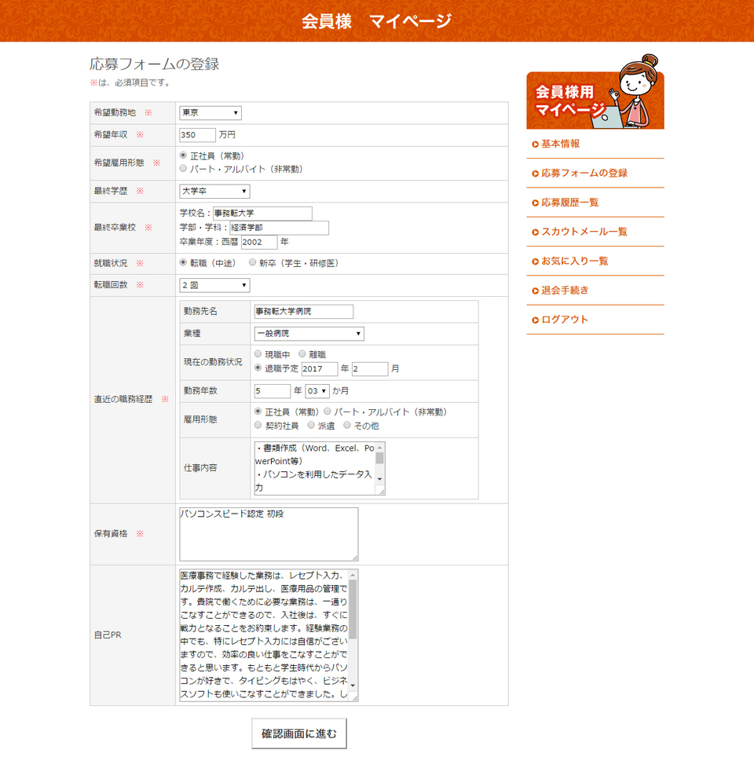754x761 pixels.
Task: Click the 学校名 text field
Action: [262, 213]
